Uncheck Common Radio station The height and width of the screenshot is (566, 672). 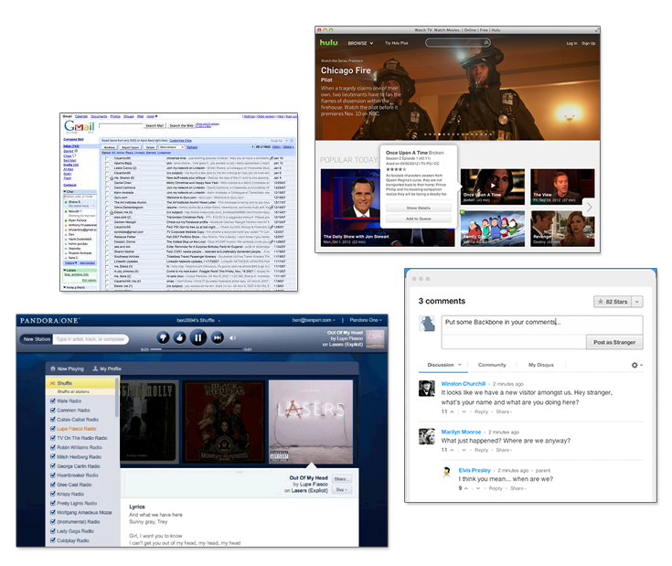pyautogui.click(x=53, y=410)
